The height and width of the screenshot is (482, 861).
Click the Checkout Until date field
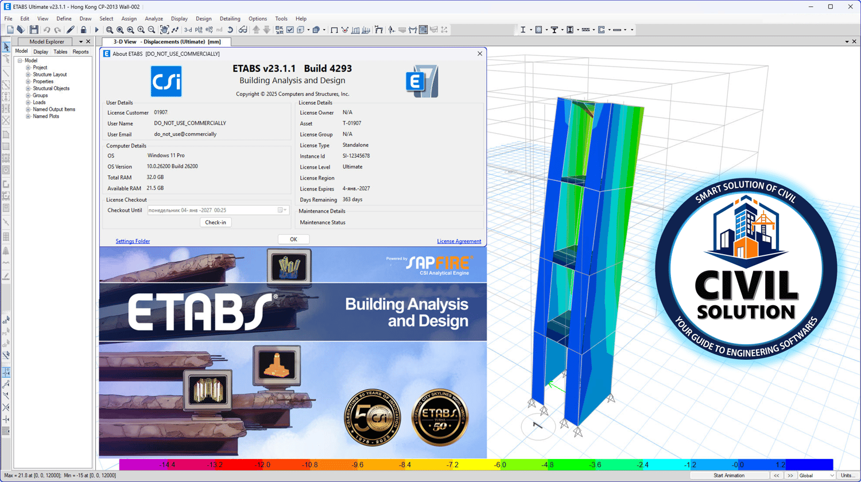(x=218, y=211)
